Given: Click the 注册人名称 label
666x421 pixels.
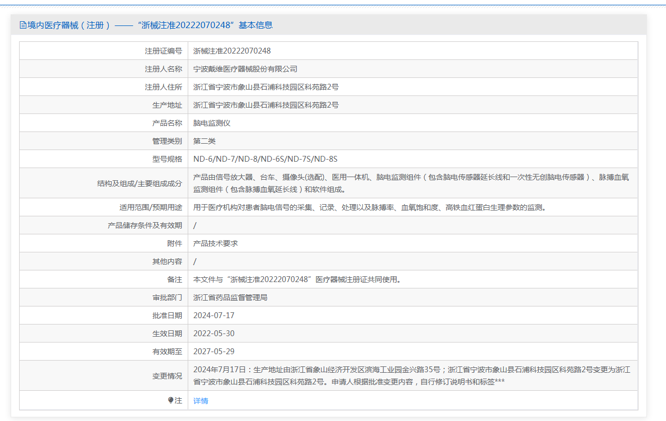Looking at the screenshot, I should [163, 69].
